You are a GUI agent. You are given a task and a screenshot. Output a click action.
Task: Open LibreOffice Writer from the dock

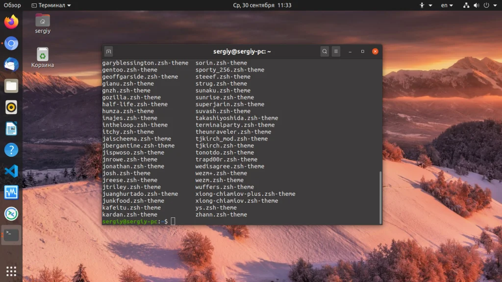[x=11, y=129]
